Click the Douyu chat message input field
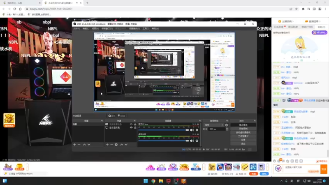Screen dimensions: 329x185 [x=302, y=169]
